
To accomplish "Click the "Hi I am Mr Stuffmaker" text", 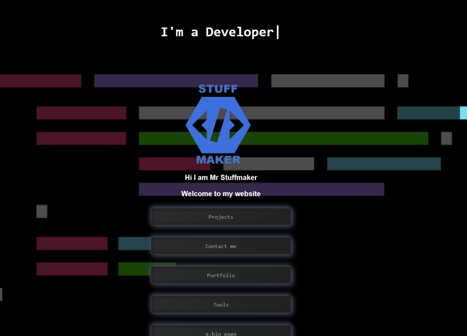I will coord(221,177).
